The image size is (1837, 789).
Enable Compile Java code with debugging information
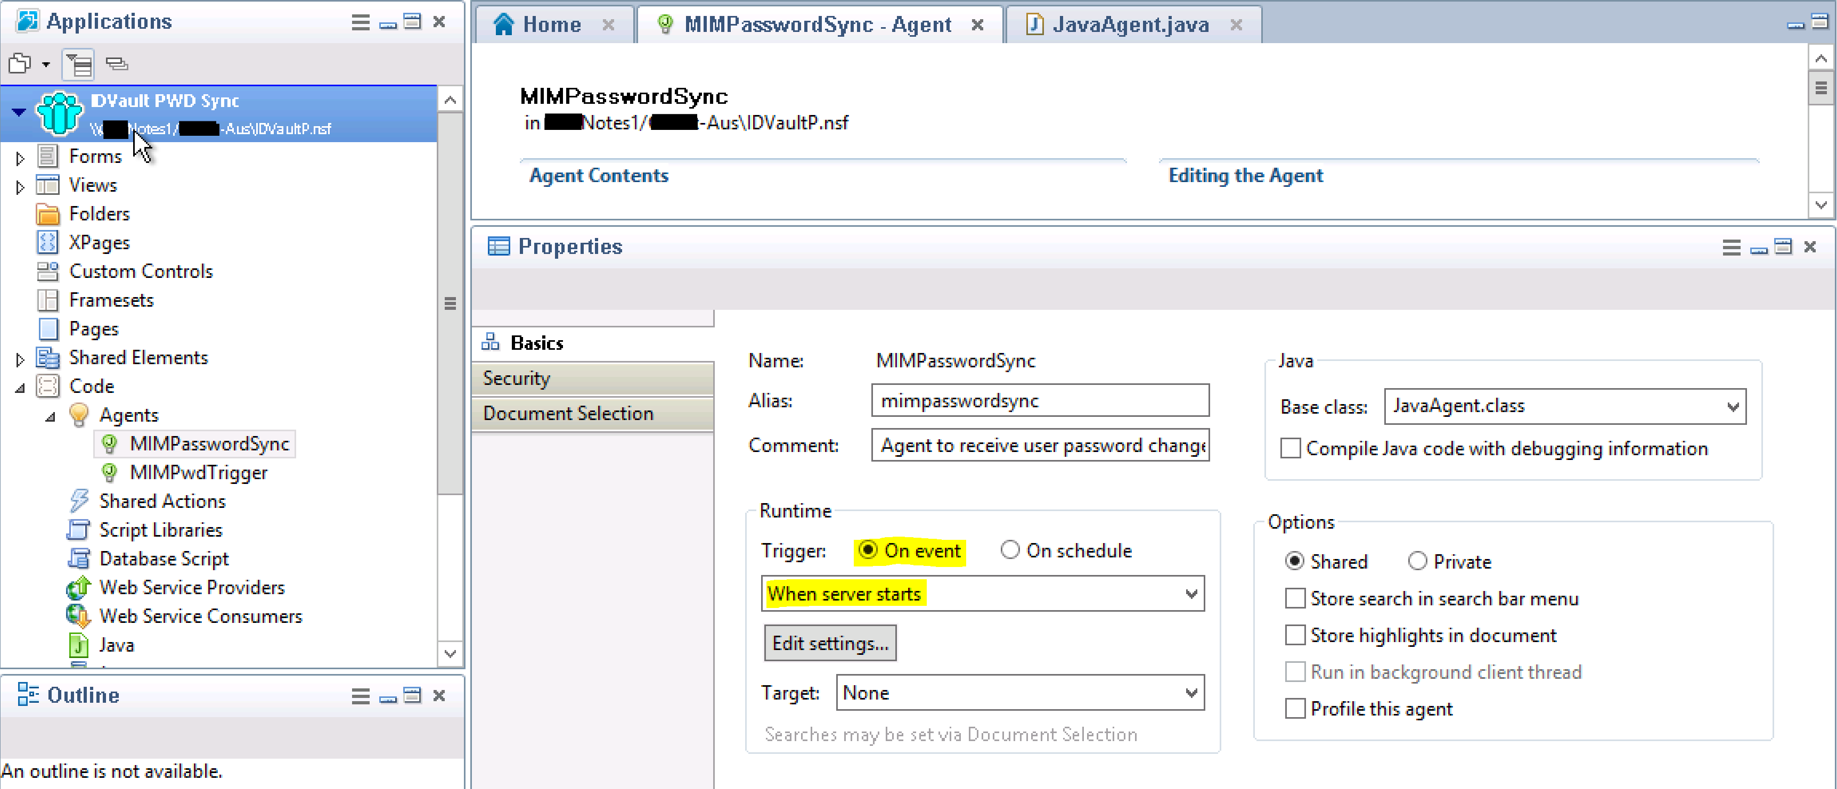pyautogui.click(x=1289, y=448)
